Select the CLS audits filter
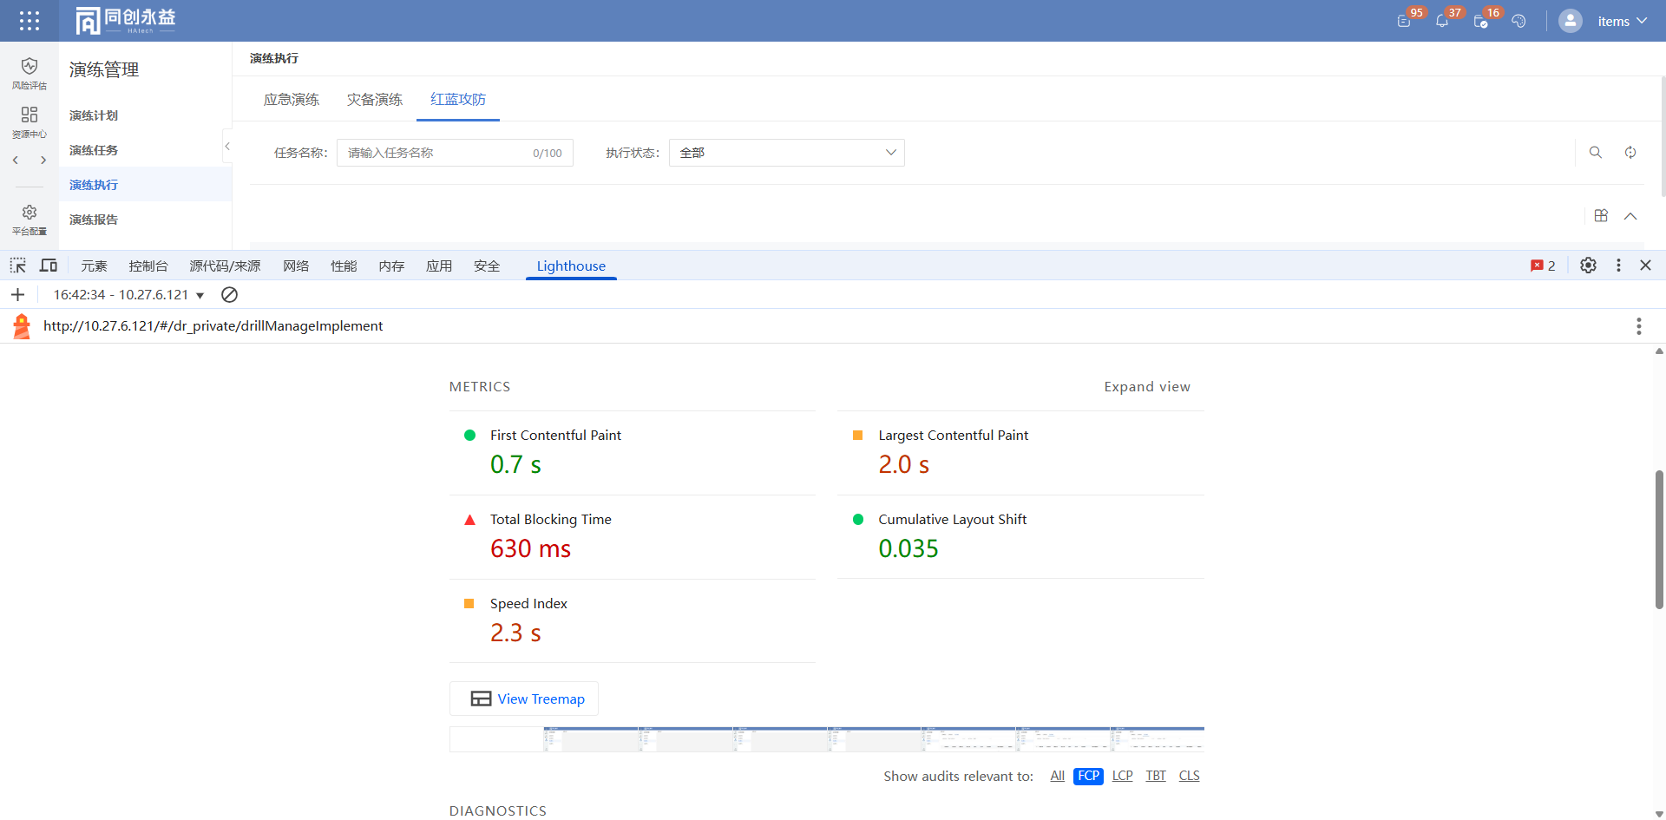Image resolution: width=1666 pixels, height=820 pixels. [1190, 776]
